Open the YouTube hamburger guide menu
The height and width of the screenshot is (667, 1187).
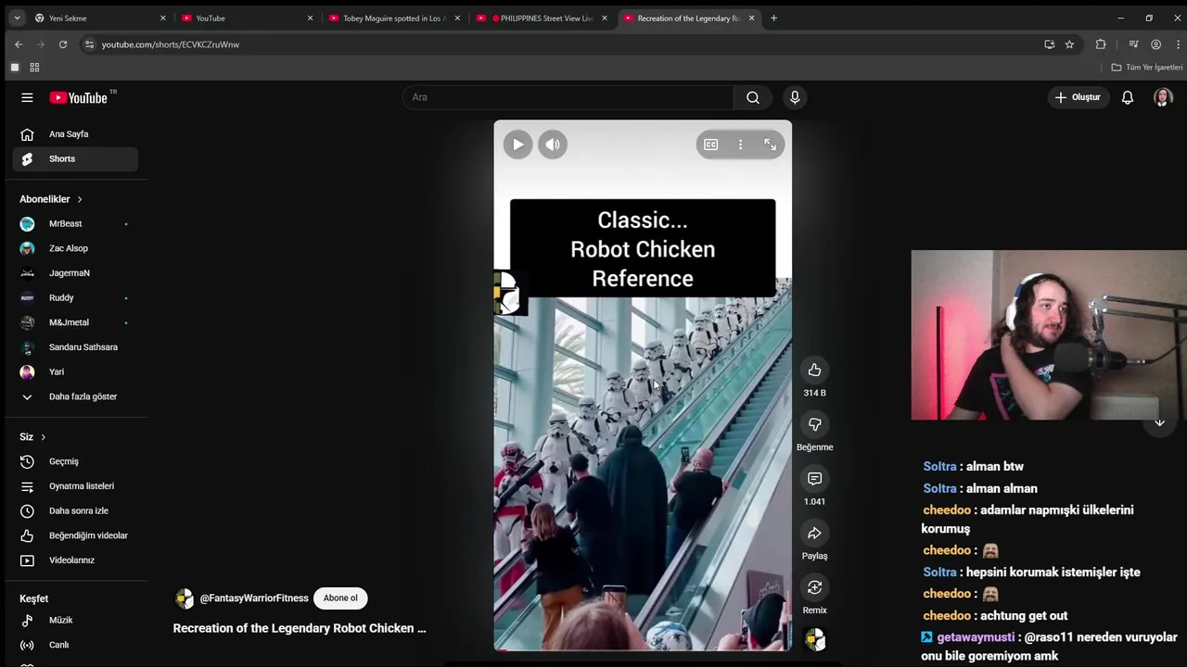pyautogui.click(x=27, y=97)
